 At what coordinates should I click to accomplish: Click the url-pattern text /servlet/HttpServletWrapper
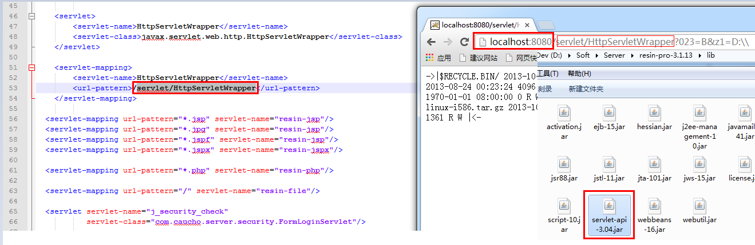click(x=195, y=88)
